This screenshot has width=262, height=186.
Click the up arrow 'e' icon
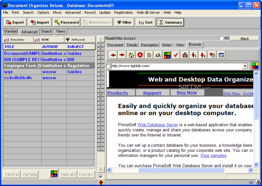point(203,55)
